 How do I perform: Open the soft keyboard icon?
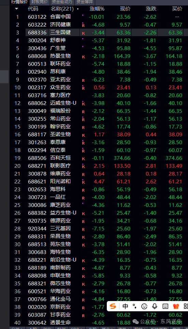(x=165, y=306)
